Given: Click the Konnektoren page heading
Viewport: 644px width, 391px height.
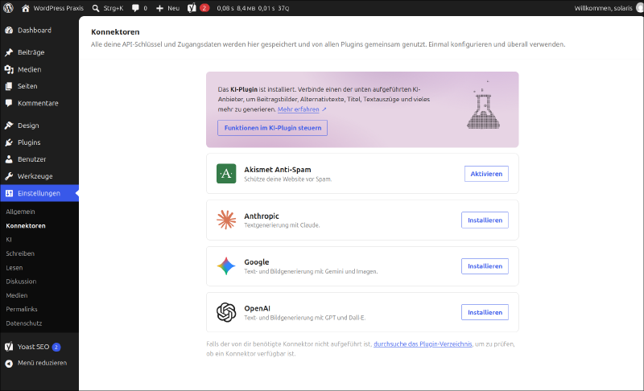Looking at the screenshot, I should (115, 31).
